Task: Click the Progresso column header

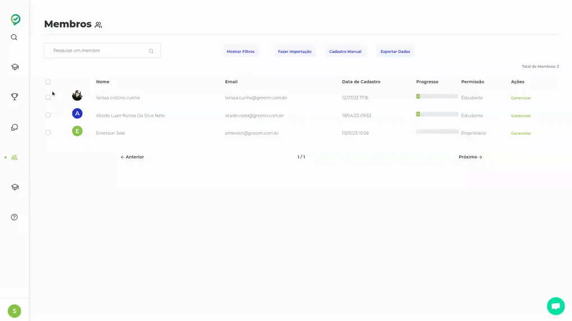Action: coord(427,81)
